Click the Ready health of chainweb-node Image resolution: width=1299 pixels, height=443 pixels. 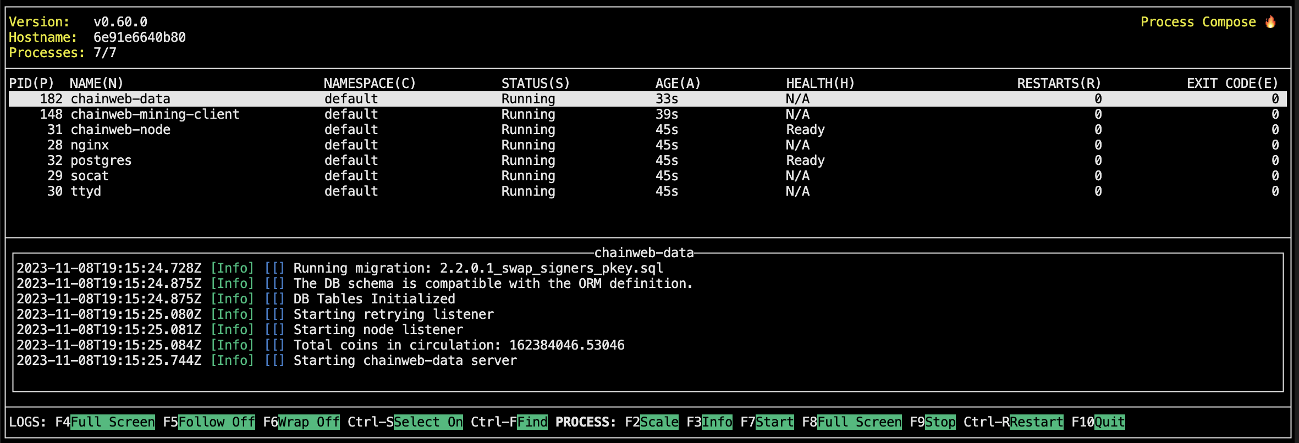coord(805,130)
